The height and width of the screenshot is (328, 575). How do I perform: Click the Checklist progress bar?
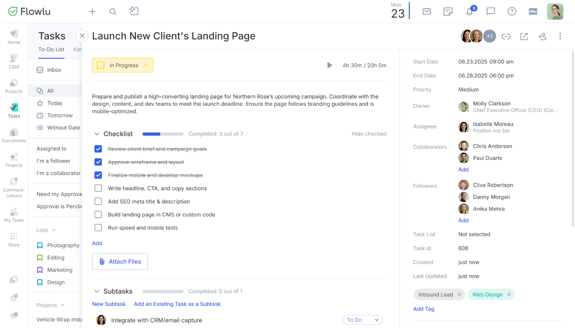click(163, 134)
